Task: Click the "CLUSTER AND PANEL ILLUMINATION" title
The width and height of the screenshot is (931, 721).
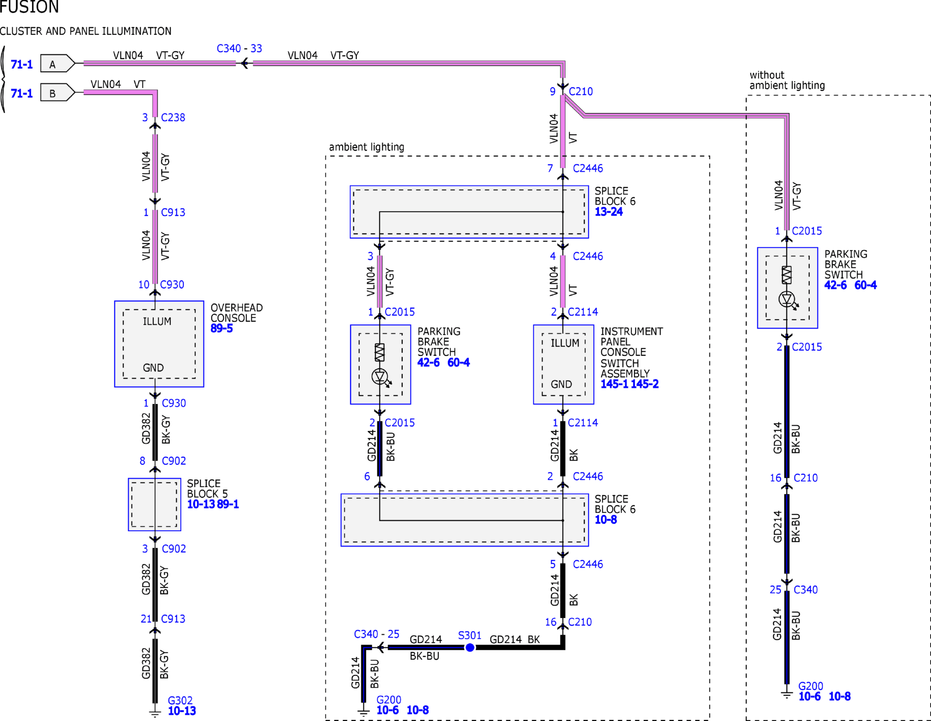Action: tap(86, 31)
